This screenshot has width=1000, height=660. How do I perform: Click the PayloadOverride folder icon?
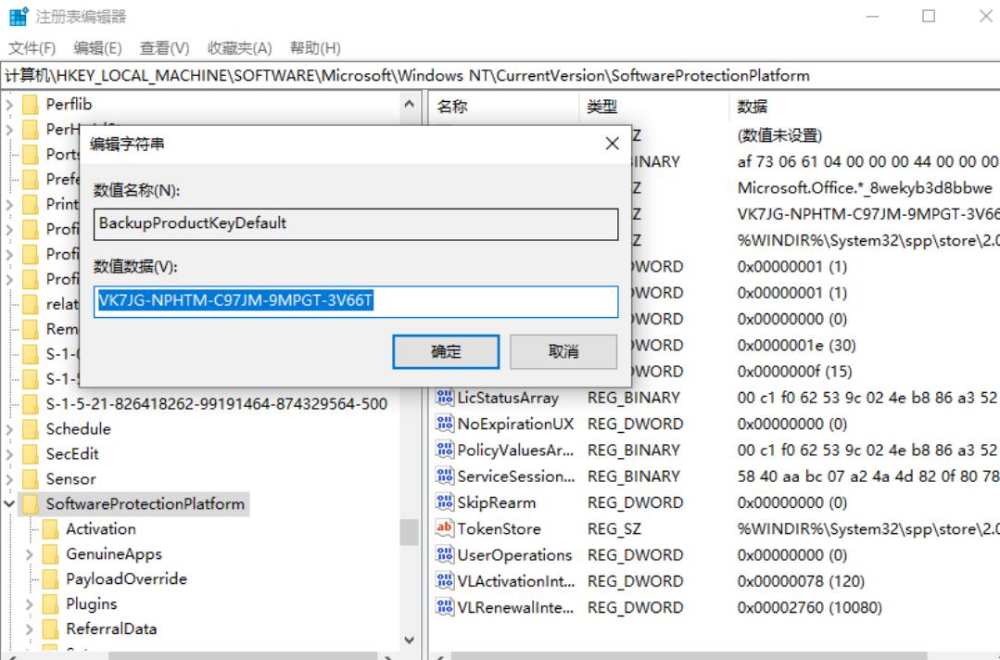[x=50, y=578]
